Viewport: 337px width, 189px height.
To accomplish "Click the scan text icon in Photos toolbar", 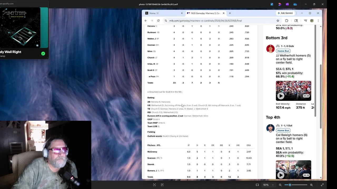I will [x=162, y=185].
